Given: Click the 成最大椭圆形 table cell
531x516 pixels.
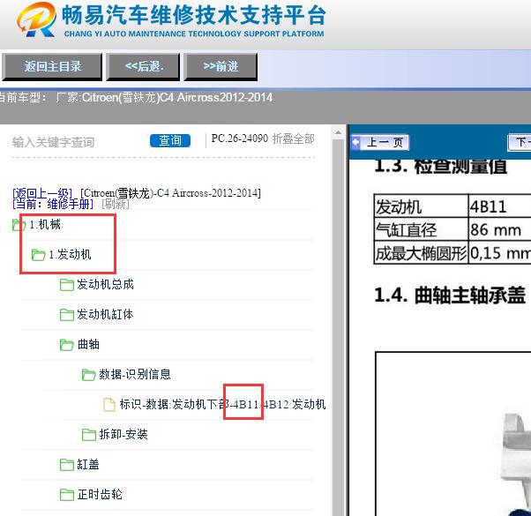Looking at the screenshot, I should pyautogui.click(x=422, y=252).
